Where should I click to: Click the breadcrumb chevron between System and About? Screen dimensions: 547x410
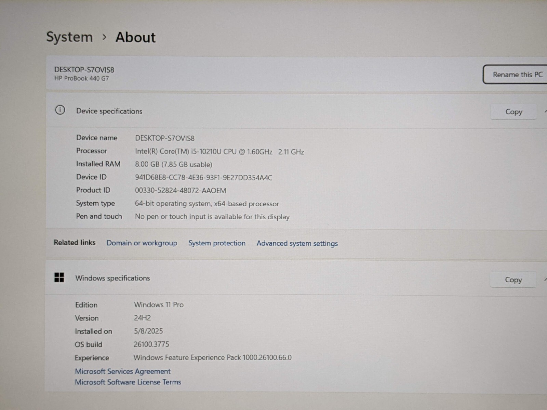click(105, 37)
